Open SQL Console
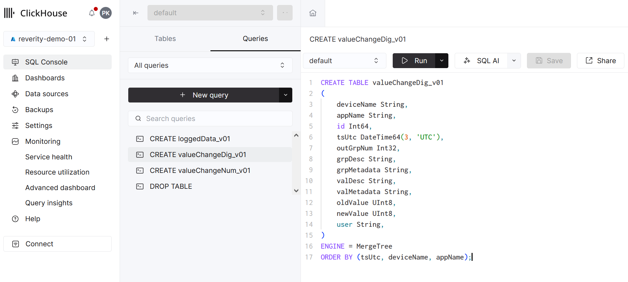628x282 pixels. coord(57,62)
